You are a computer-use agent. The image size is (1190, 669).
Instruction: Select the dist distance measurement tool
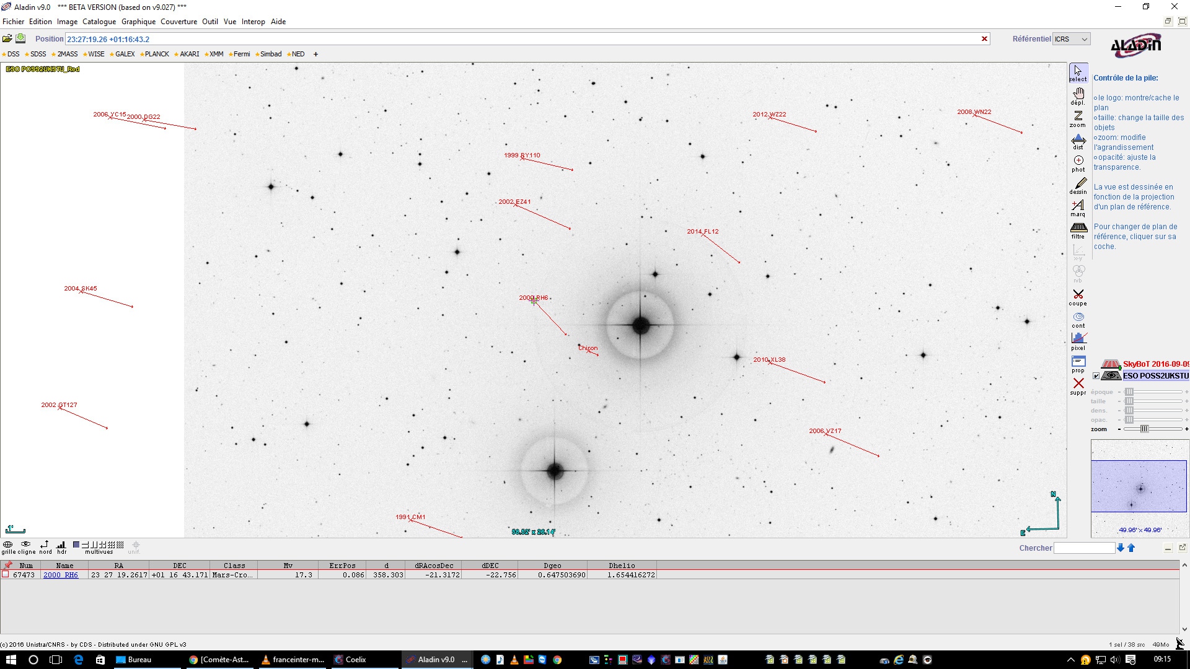click(x=1078, y=141)
